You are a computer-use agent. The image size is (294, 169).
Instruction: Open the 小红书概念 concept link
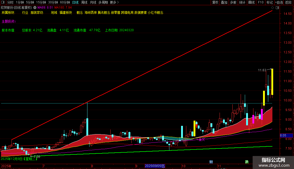[x=155, y=12]
